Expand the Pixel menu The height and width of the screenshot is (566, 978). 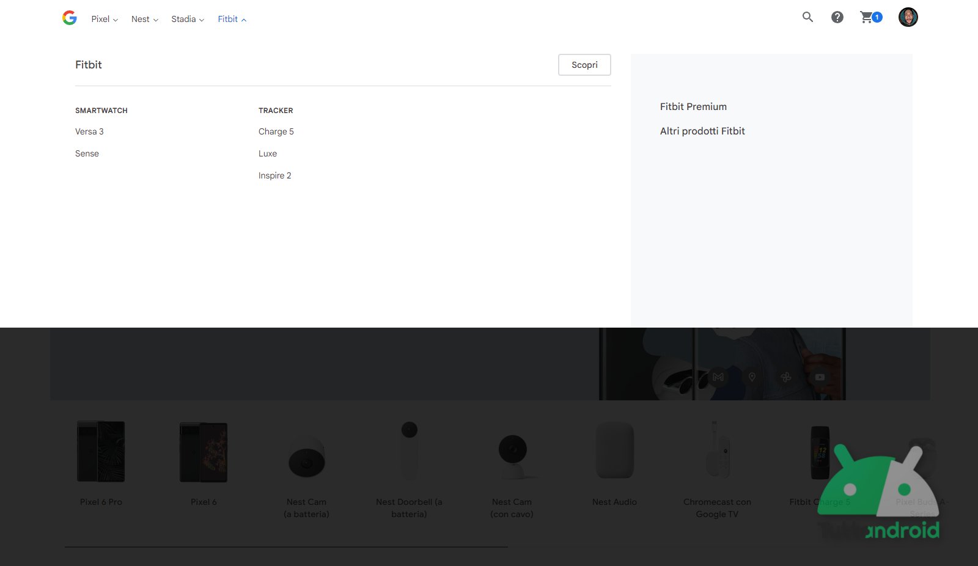click(105, 19)
